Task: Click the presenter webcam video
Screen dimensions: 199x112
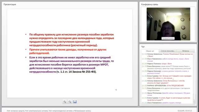Action: point(168,24)
